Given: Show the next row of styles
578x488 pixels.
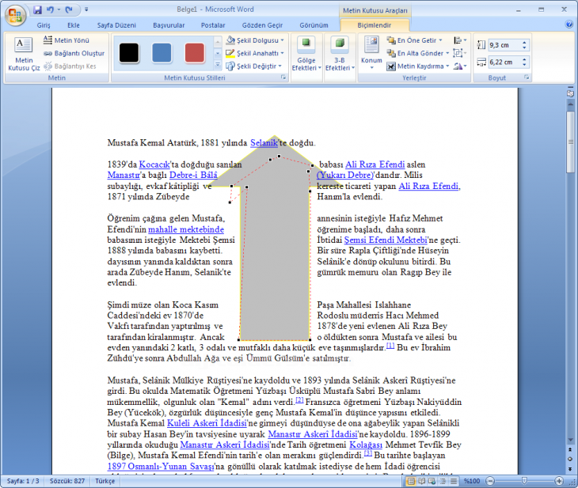Looking at the screenshot, I should (218, 54).
